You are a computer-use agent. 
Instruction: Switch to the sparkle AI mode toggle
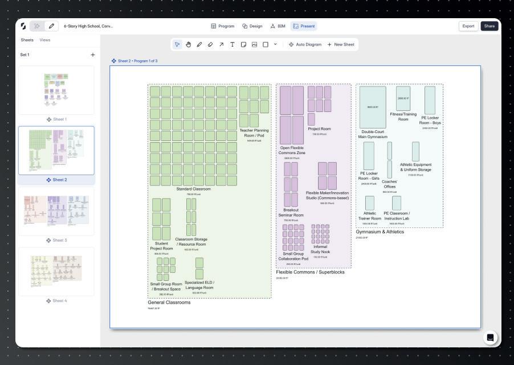tap(37, 26)
